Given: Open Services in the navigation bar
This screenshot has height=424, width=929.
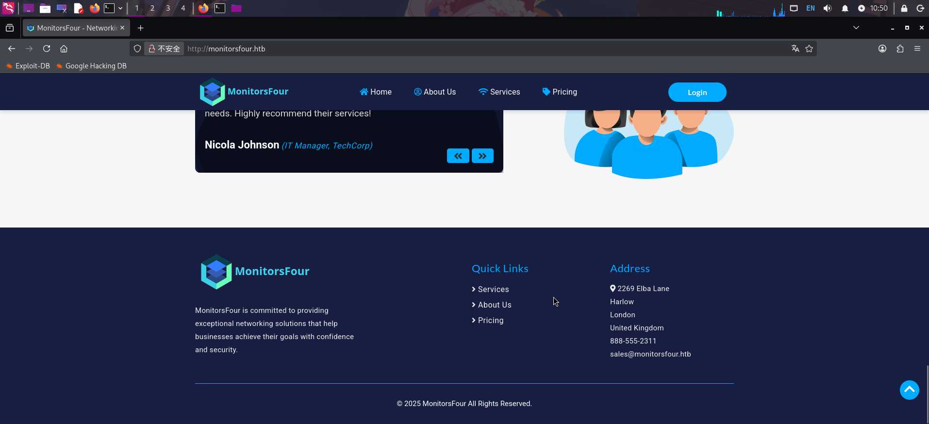Looking at the screenshot, I should point(499,92).
